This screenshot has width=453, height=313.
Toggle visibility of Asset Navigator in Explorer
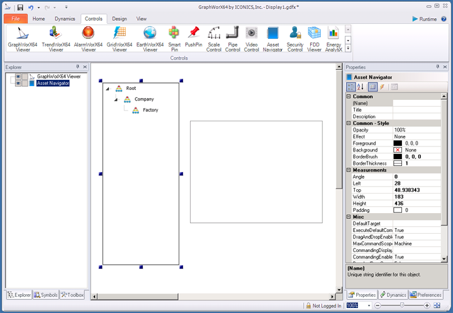click(x=19, y=83)
